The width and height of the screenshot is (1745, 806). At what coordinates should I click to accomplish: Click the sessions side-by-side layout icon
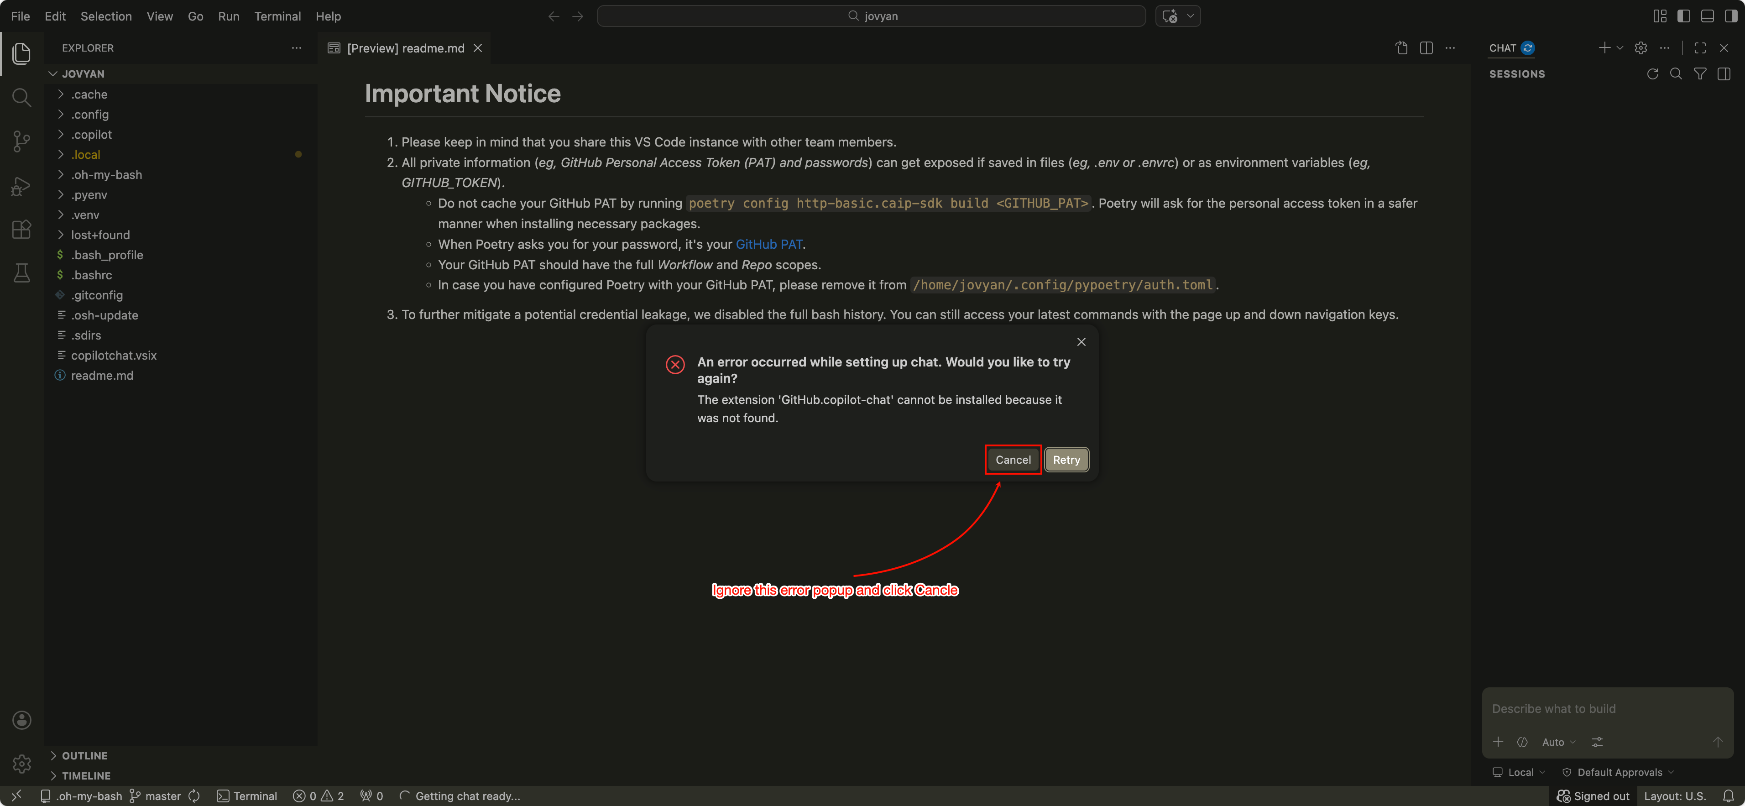coord(1724,74)
